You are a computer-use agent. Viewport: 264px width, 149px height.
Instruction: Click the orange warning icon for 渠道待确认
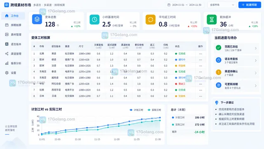(219, 72)
